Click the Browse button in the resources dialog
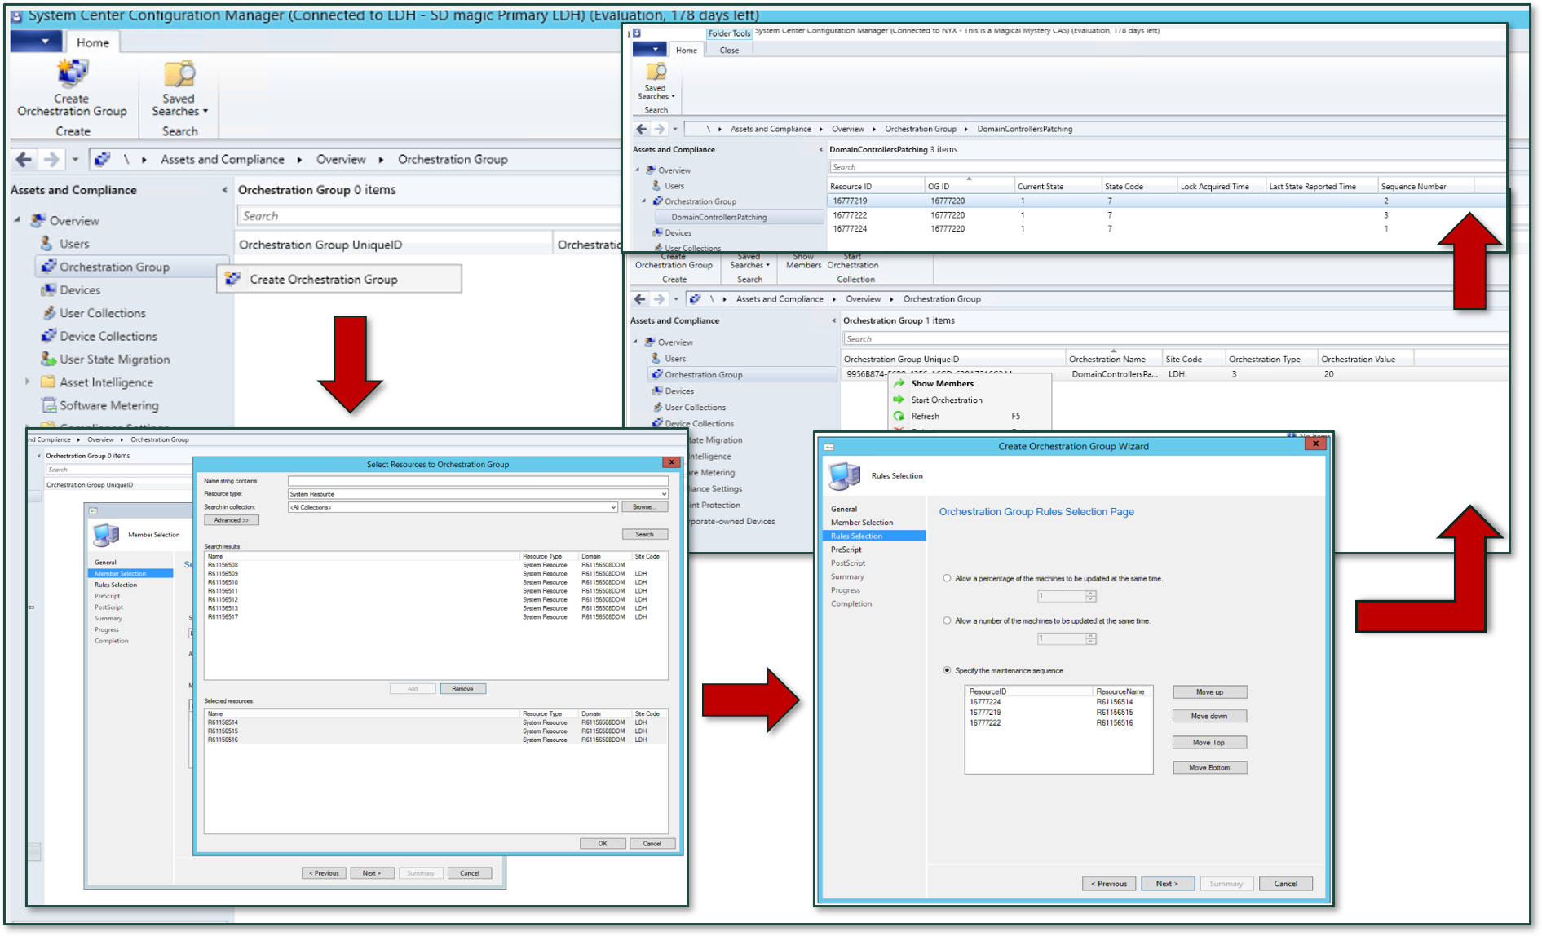 click(x=643, y=506)
